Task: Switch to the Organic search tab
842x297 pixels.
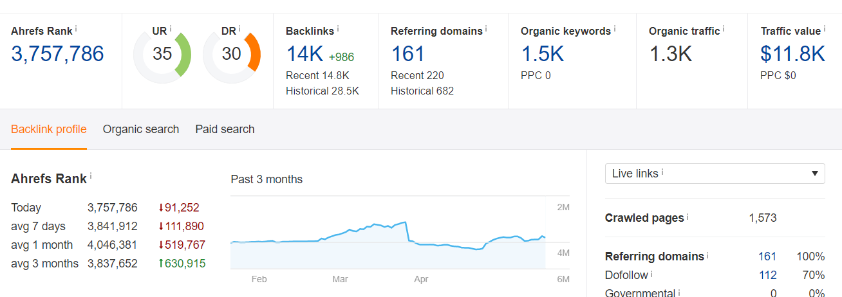Action: (x=141, y=129)
